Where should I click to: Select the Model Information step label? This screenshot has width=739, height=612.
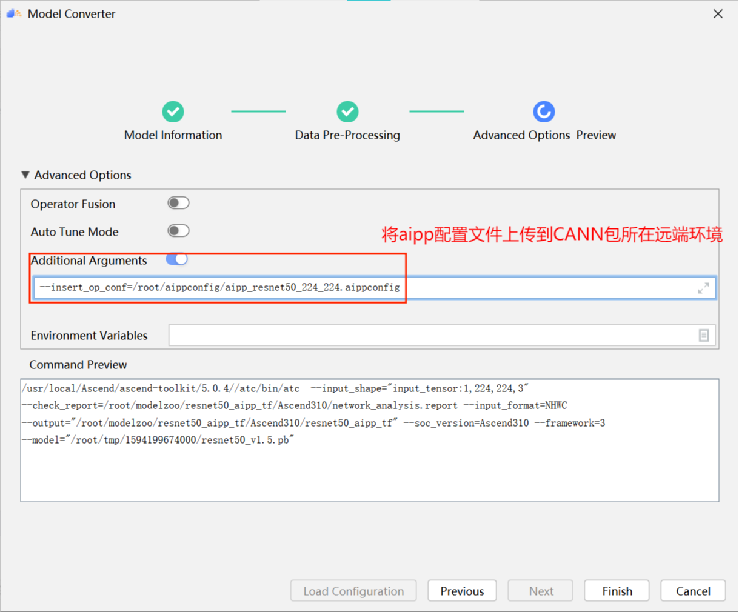click(x=173, y=135)
